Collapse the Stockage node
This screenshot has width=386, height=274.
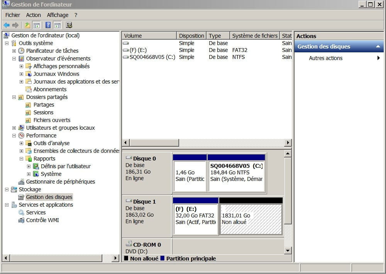(7, 189)
